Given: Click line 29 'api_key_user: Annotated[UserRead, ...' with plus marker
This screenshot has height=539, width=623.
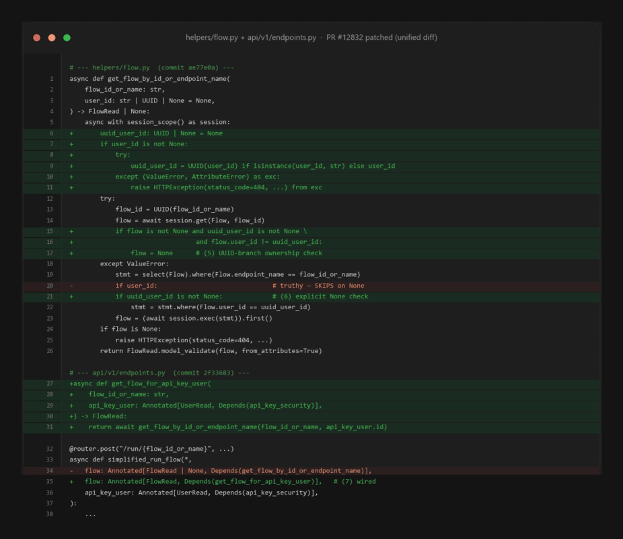Looking at the screenshot, I should pos(205,406).
